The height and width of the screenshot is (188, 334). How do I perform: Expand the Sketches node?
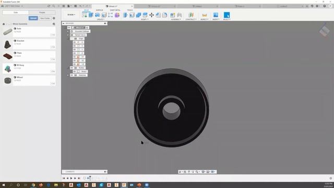coord(68,75)
